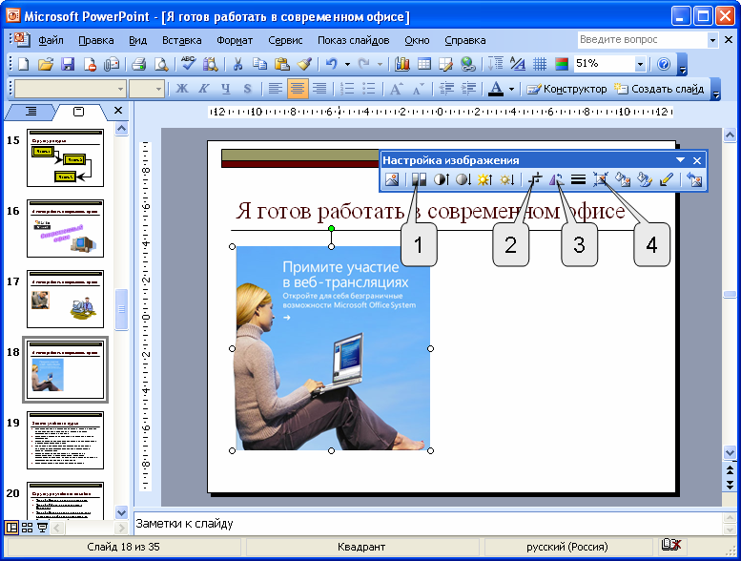Toggle underline formatting (Ч)

pos(225,89)
